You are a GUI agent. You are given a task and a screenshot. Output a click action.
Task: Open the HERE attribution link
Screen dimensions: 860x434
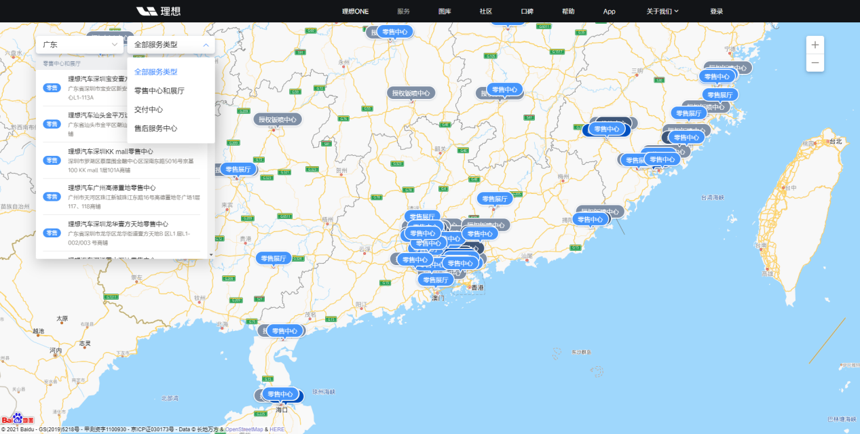277,430
